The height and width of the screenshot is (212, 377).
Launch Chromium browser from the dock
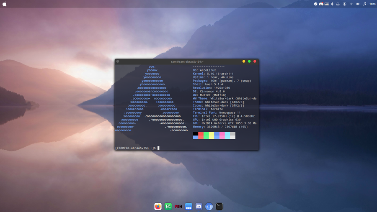[x=209, y=207]
